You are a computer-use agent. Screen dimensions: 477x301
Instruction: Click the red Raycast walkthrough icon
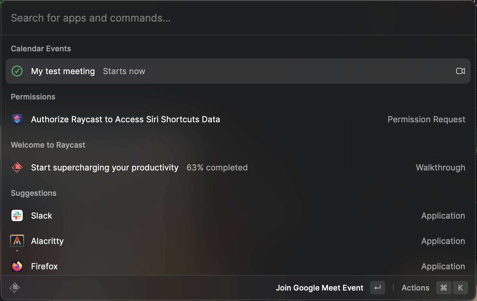coord(17,167)
